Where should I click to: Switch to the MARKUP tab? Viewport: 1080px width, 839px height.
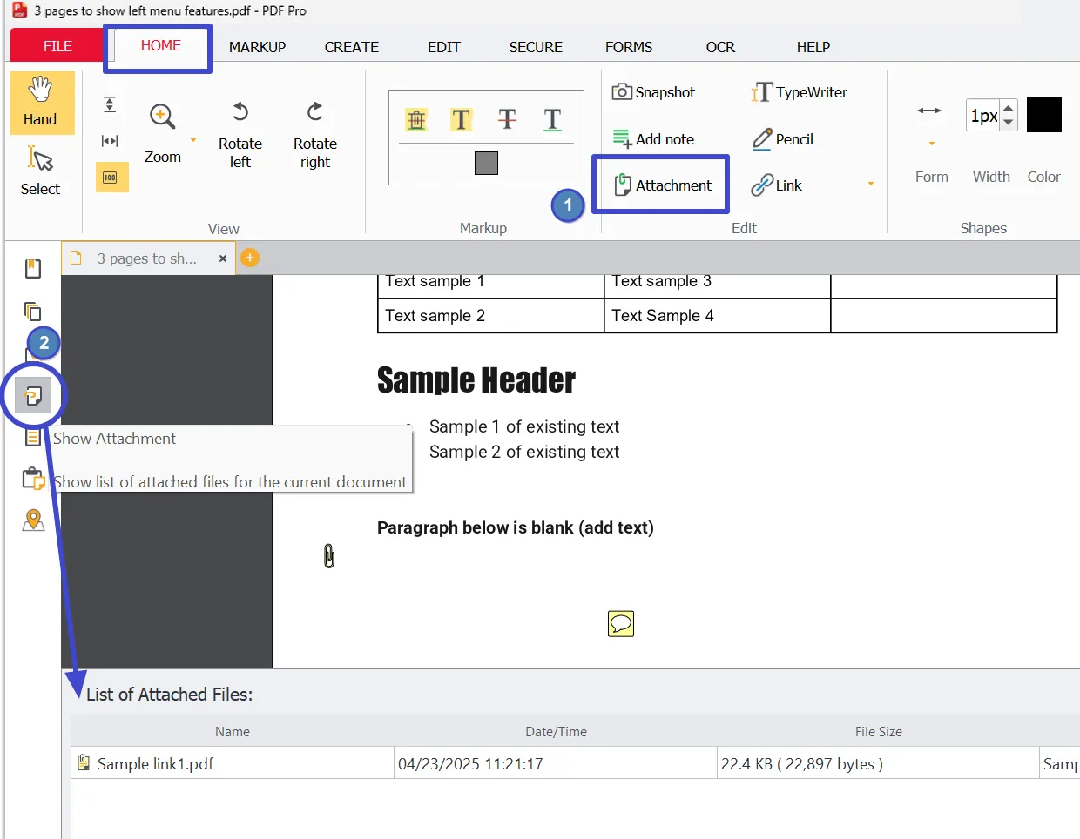click(x=257, y=47)
